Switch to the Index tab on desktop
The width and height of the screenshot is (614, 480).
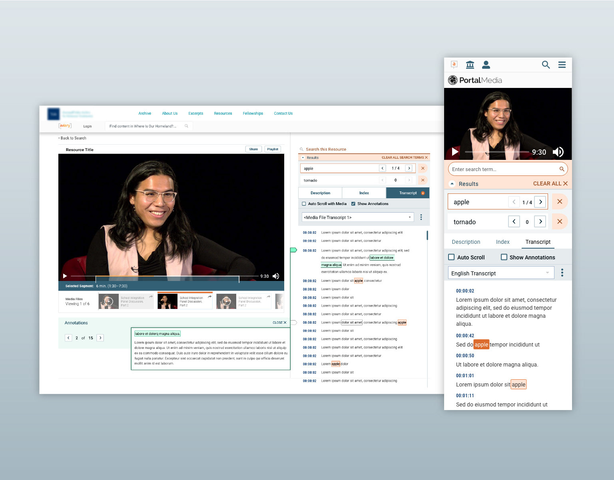pyautogui.click(x=364, y=193)
